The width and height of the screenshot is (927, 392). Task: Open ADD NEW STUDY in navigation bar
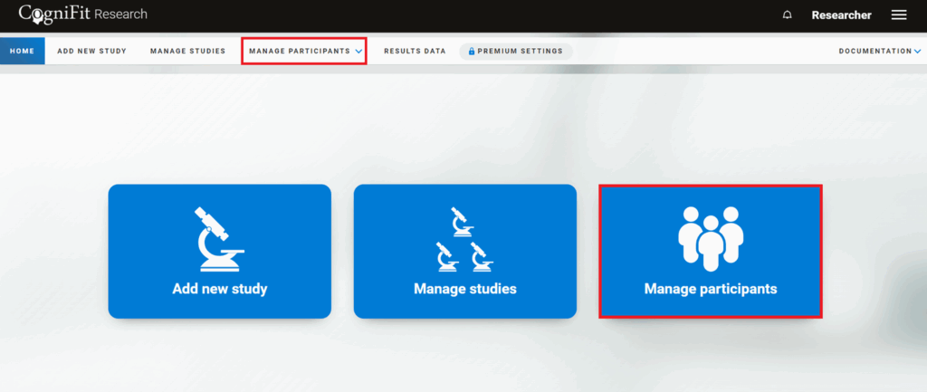pos(91,51)
